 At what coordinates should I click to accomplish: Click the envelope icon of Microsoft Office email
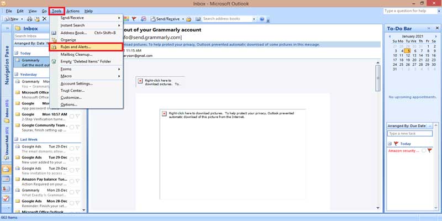click(18, 92)
